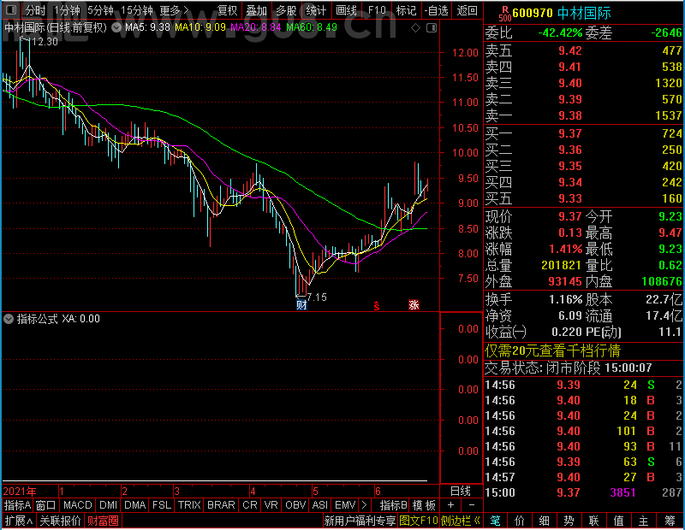This screenshot has width=685, height=530.
Task: Click the 卖一 price 9.38
Action: 570,115
